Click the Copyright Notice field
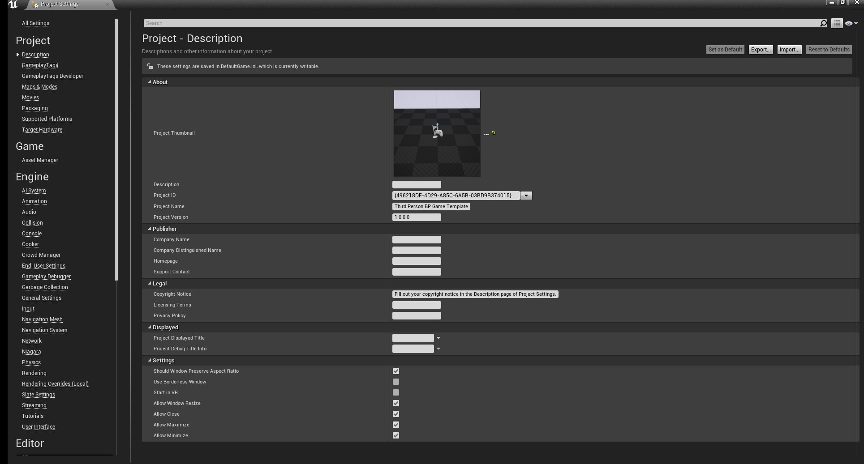Viewport: 864px width, 464px height. [475, 294]
